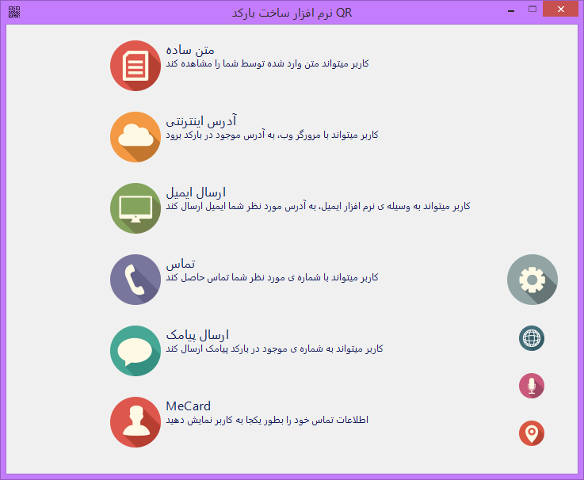Select the 'MeCard' heading
The height and width of the screenshot is (480, 584).
(188, 406)
